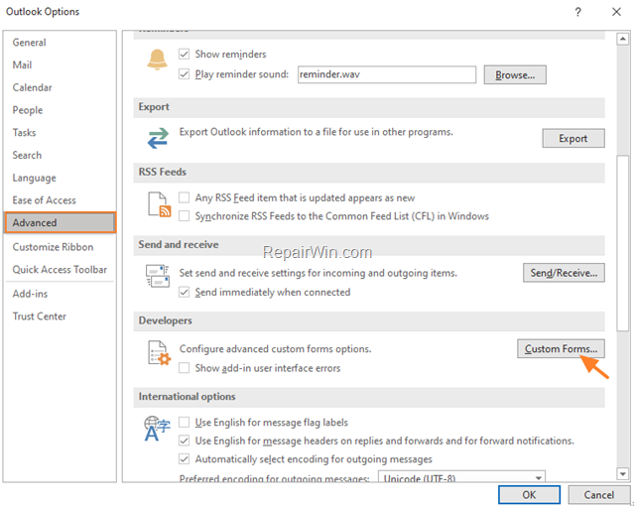
Task: Click the Cancel button
Action: pyautogui.click(x=598, y=495)
